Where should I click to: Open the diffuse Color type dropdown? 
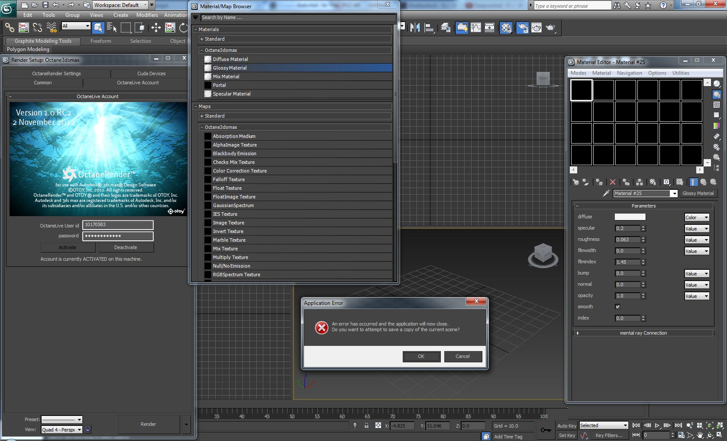coord(697,217)
